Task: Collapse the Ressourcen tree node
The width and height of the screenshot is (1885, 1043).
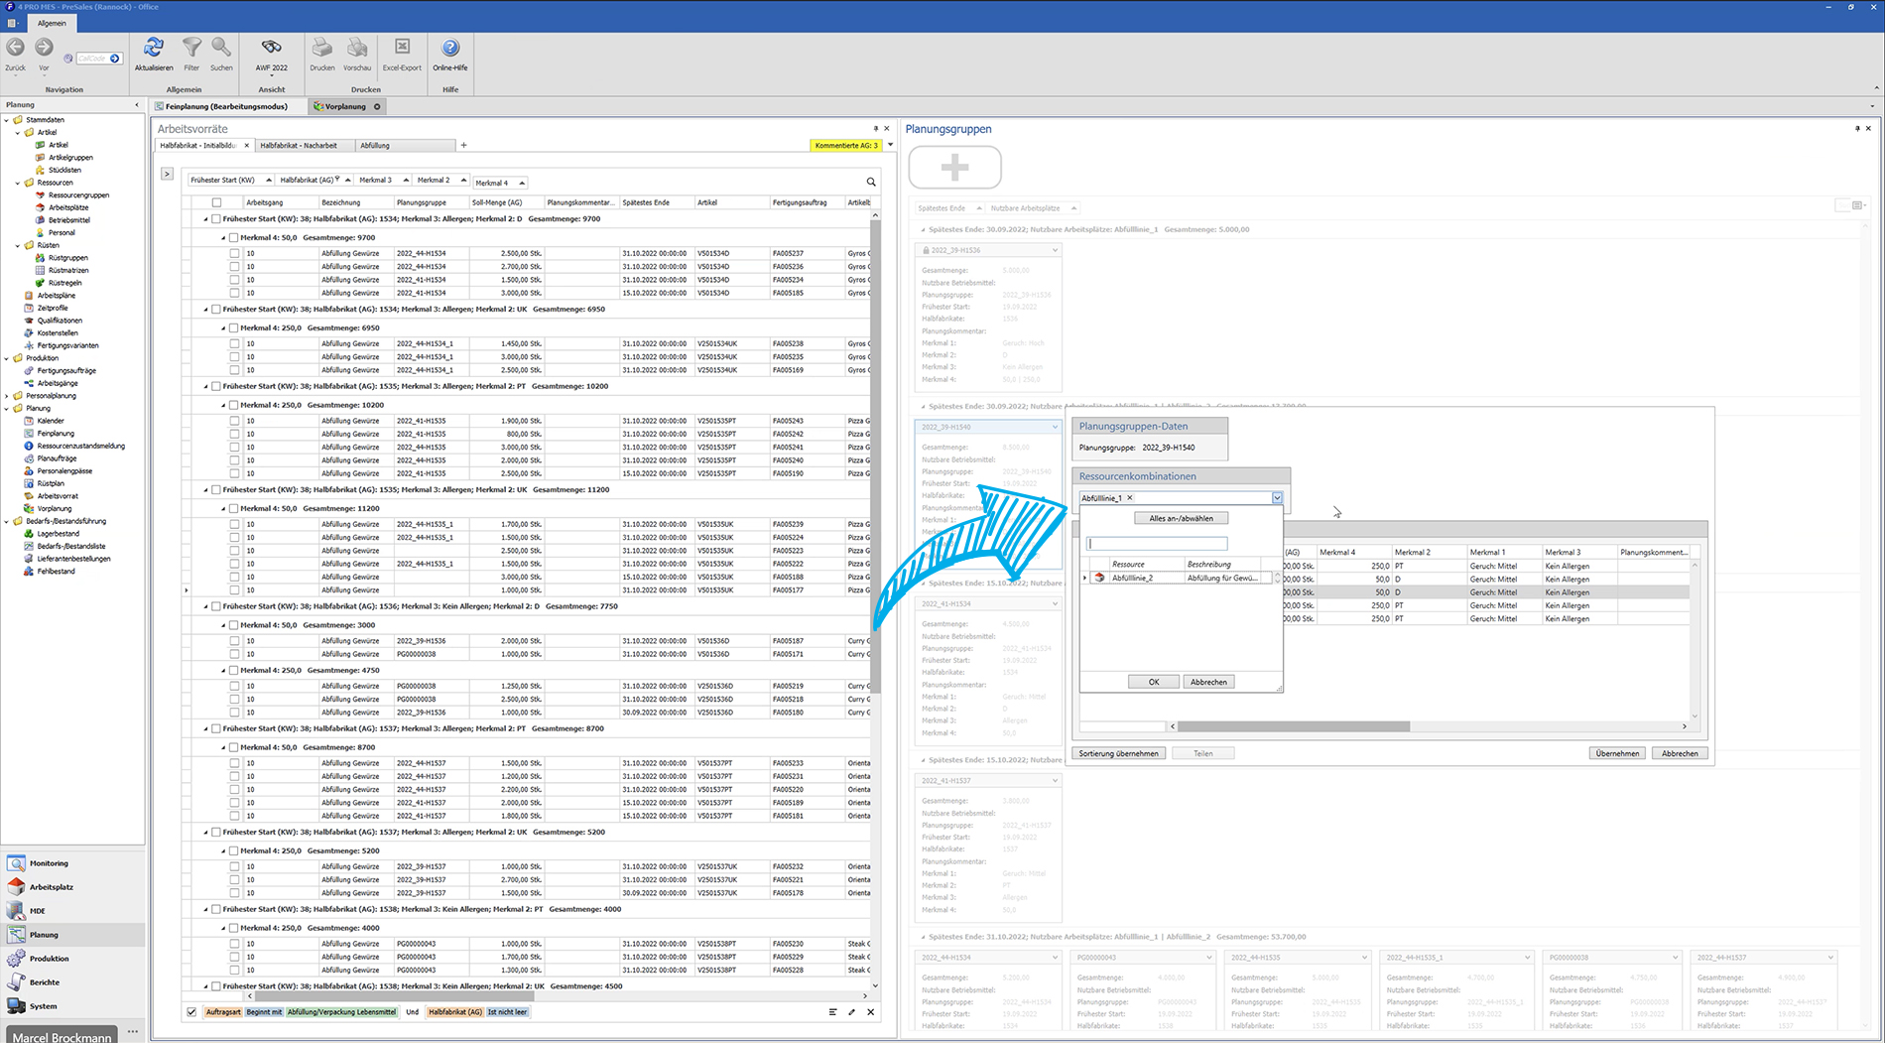Action: pos(18,183)
